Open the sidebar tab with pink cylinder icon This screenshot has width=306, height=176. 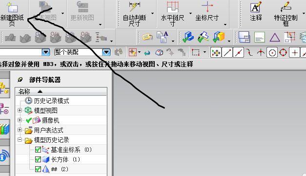(x=5, y=109)
